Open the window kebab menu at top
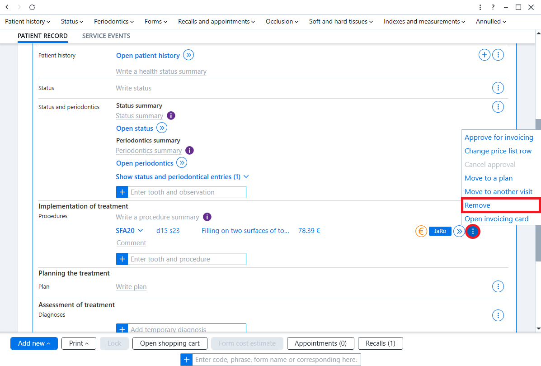Screen dimensions: 541x366 [480, 7]
